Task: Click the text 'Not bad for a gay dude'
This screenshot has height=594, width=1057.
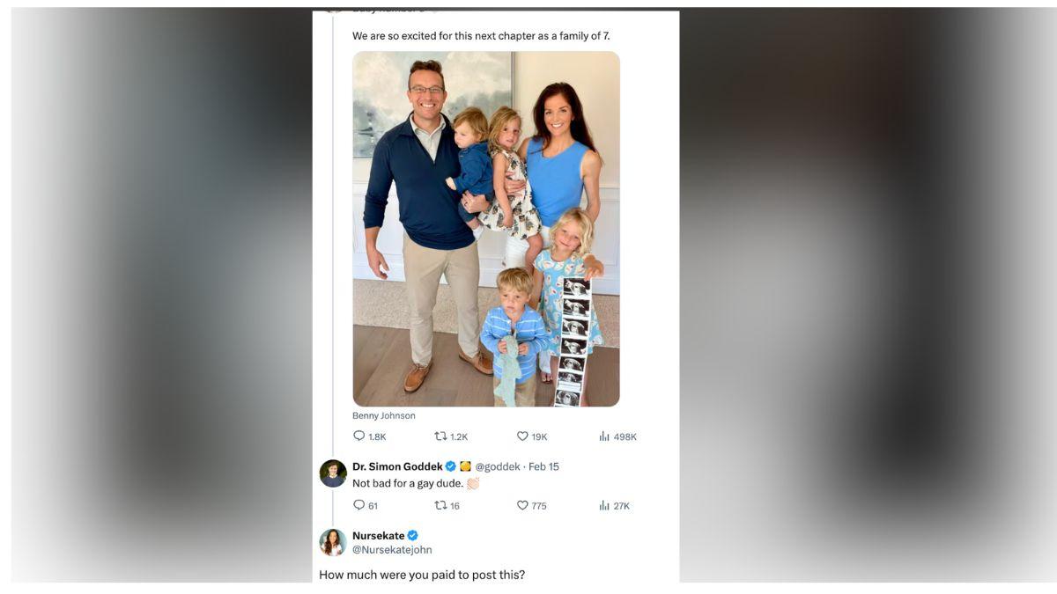Action: [x=408, y=483]
